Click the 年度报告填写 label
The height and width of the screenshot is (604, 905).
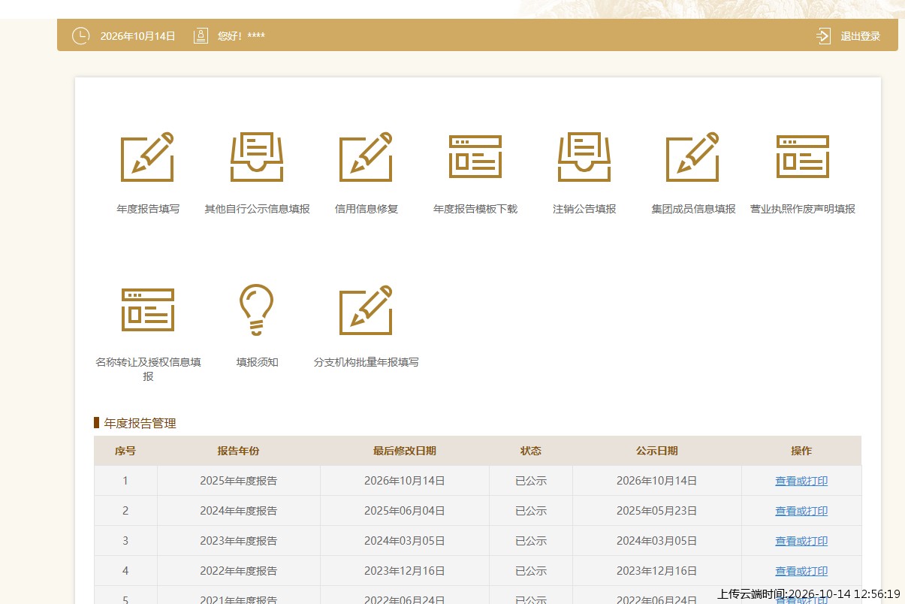pyautogui.click(x=148, y=209)
